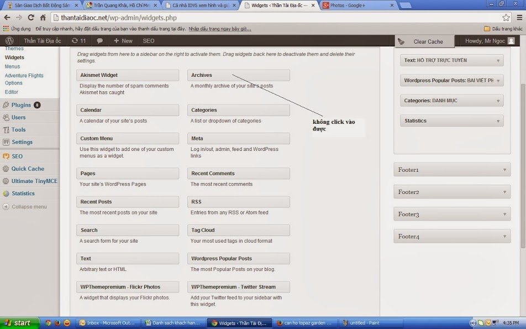This screenshot has height=329, width=526.
Task: Expand Footer4 widget area
Action: pyautogui.click(x=452, y=236)
